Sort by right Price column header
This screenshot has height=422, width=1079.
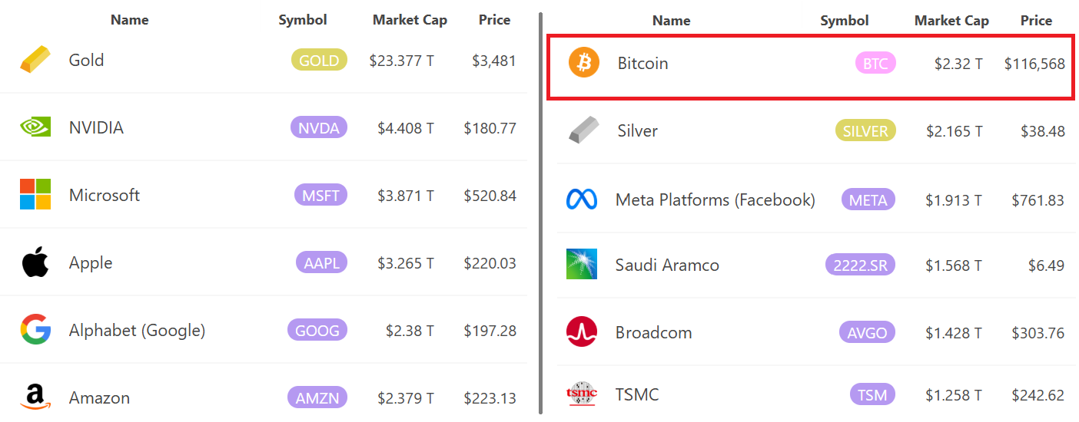(1036, 21)
